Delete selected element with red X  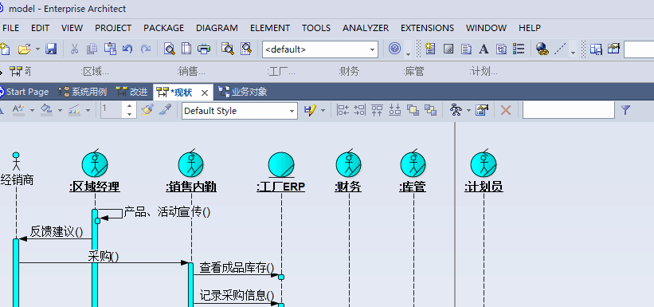[x=506, y=110]
